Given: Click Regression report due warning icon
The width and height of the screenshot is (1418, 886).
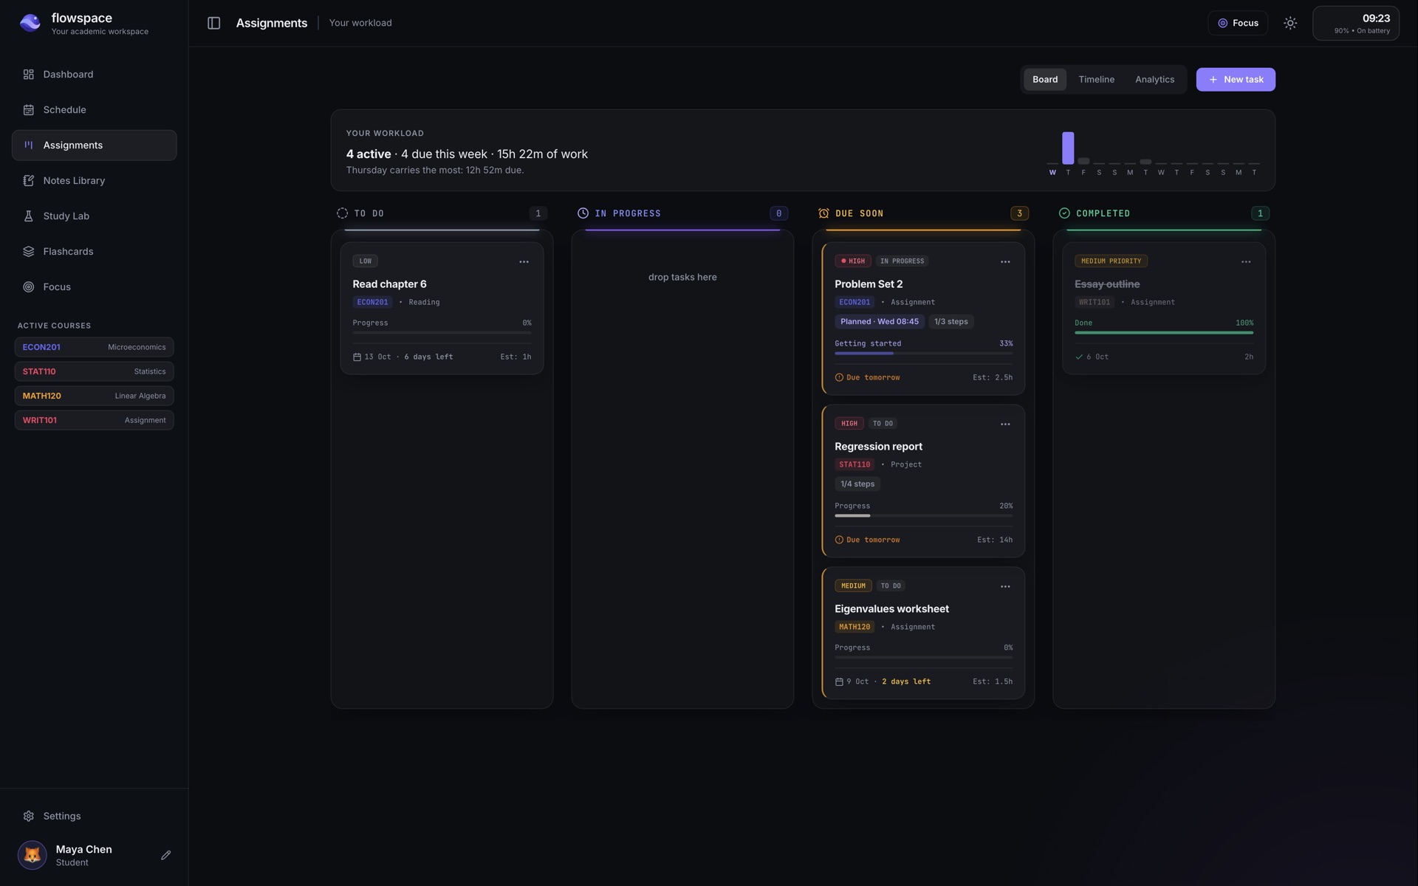Looking at the screenshot, I should click(x=839, y=540).
